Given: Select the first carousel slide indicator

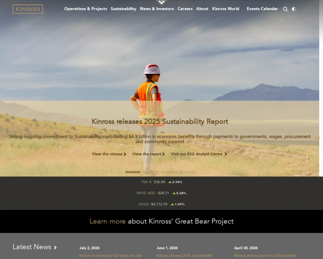Looking at the screenshot, I should pyautogui.click(x=132, y=172).
